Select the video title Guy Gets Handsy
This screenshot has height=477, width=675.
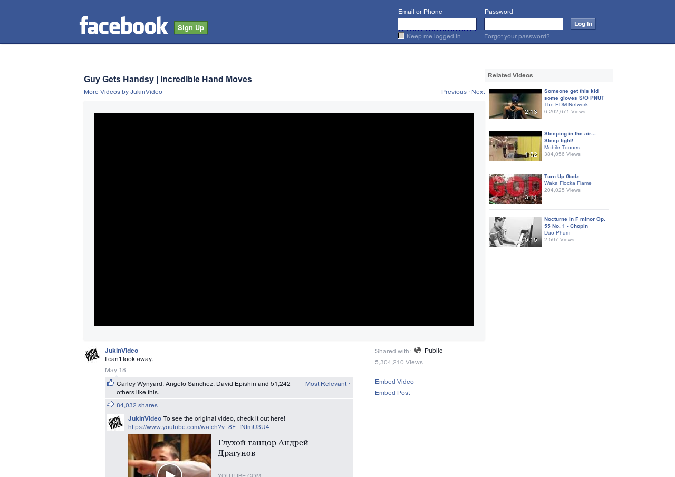click(168, 80)
